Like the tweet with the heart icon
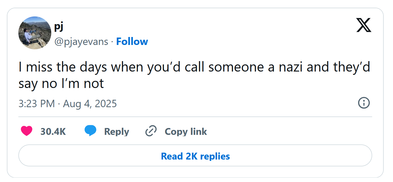This screenshot has height=182, width=393. coord(27,131)
